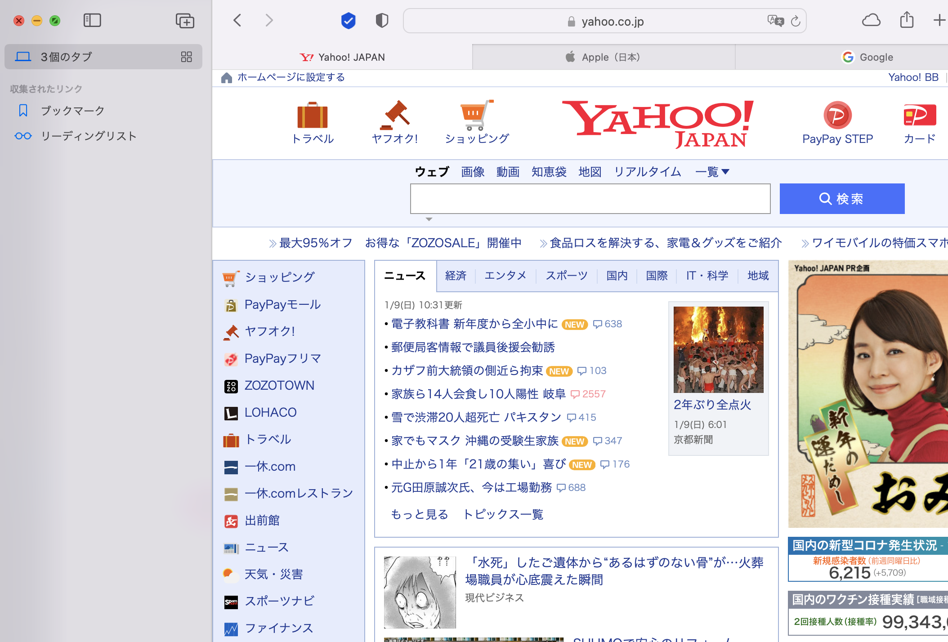
Task: Select the スポーツ news tab
Action: pos(566,276)
